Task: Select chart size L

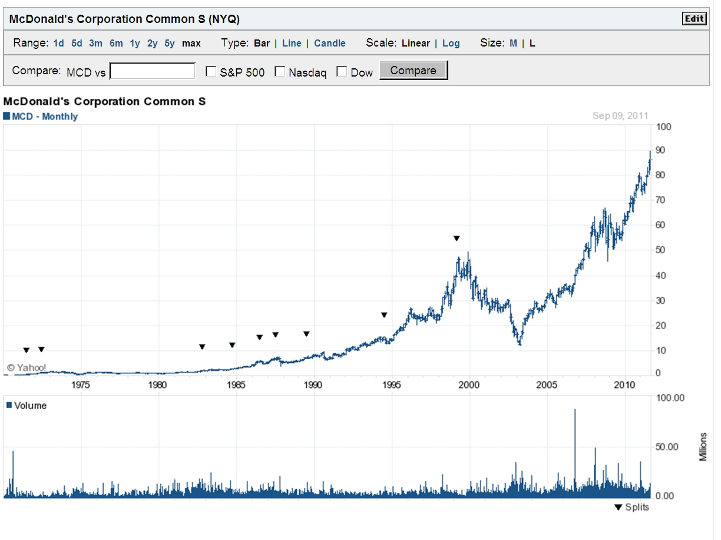Action: pos(532,43)
